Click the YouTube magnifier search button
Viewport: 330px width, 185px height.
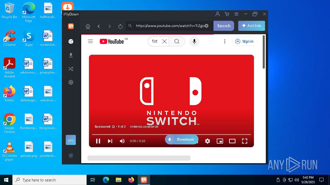click(177, 41)
